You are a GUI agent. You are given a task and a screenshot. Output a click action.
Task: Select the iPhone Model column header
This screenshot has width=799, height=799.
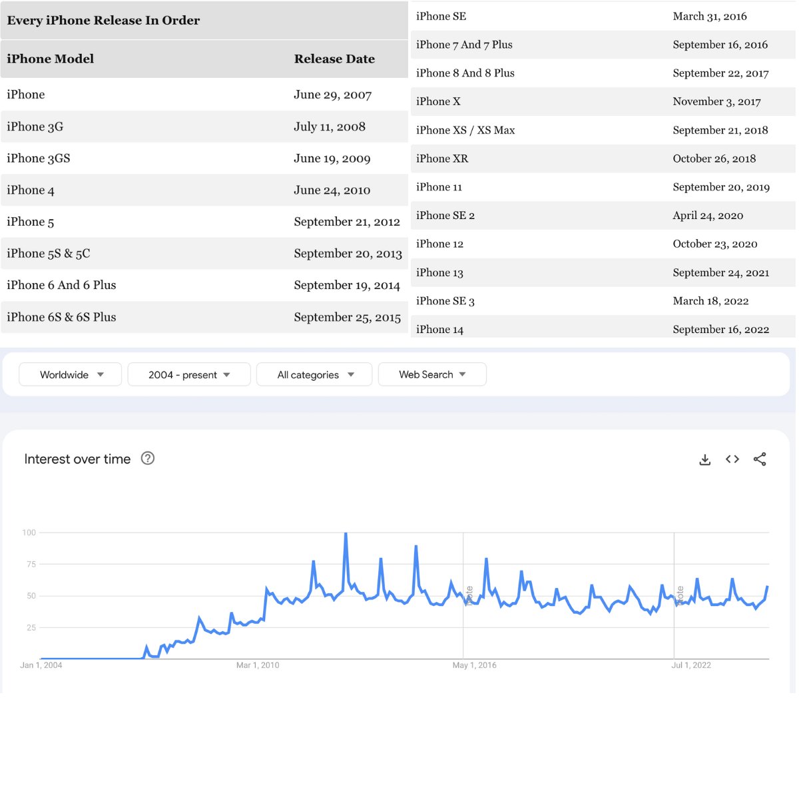(51, 59)
